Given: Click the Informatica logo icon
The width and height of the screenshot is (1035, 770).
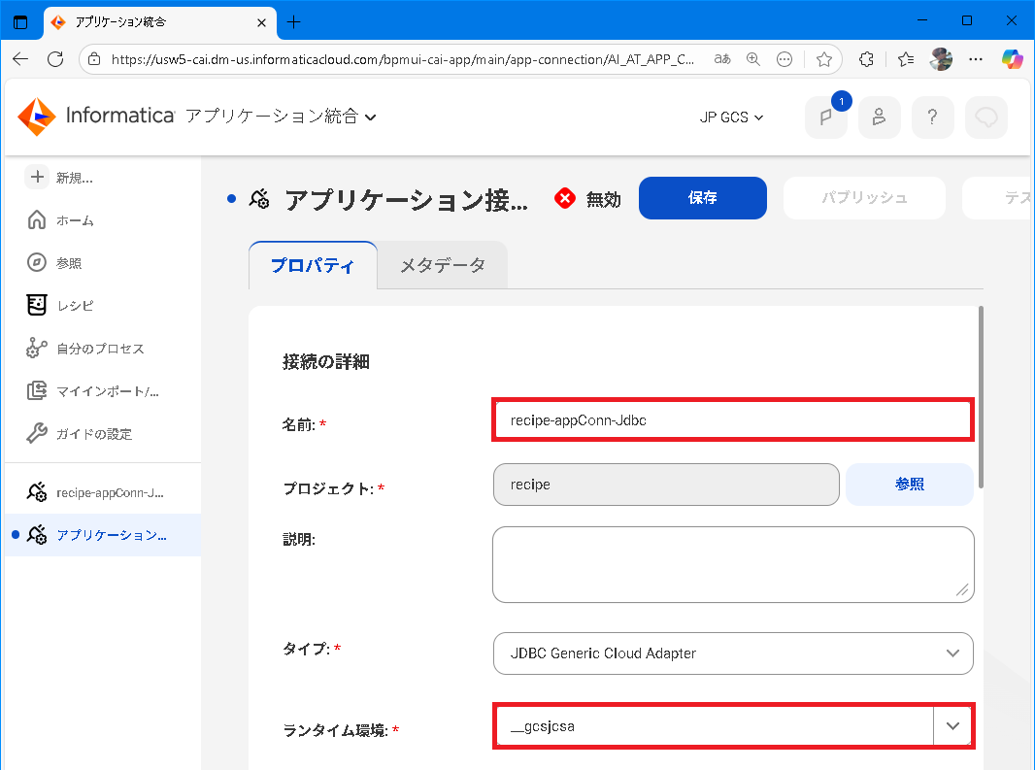Looking at the screenshot, I should click(36, 117).
